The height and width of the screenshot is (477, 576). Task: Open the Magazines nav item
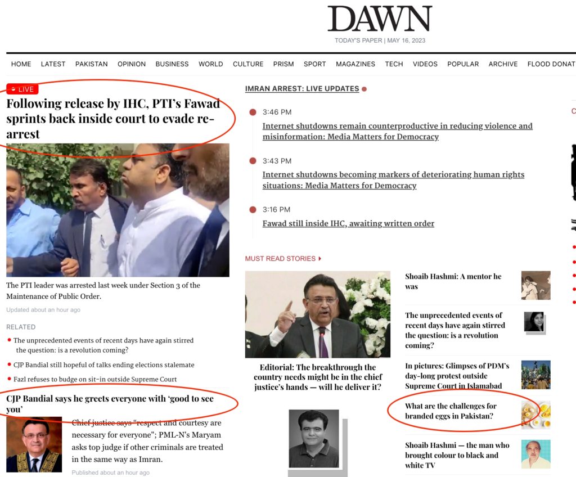(355, 64)
